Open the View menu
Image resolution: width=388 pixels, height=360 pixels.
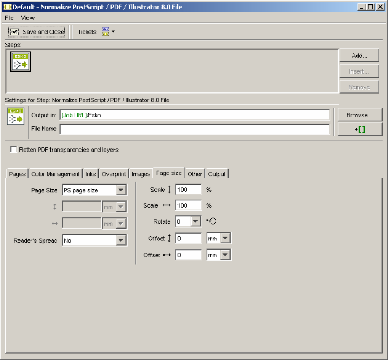(x=27, y=18)
